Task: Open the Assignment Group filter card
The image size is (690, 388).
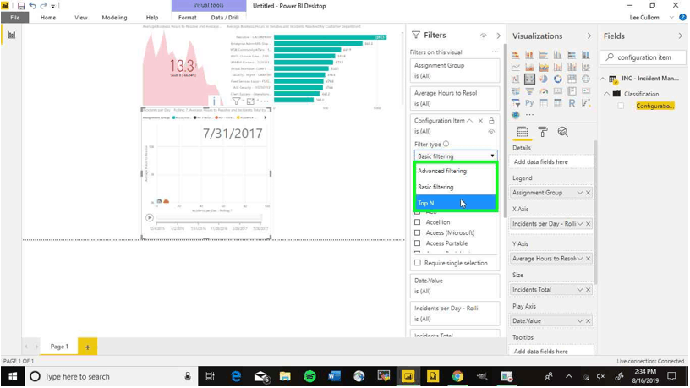Action: click(x=455, y=70)
